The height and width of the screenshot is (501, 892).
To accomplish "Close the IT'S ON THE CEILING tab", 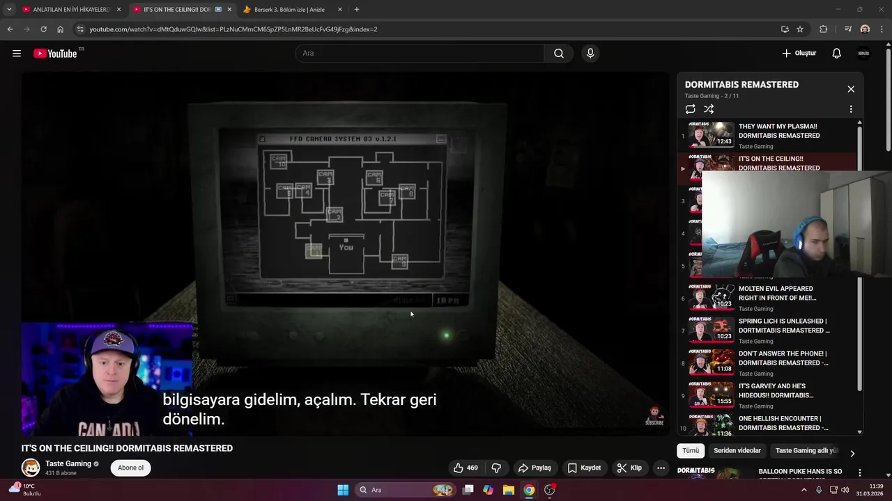I will 229,10.
